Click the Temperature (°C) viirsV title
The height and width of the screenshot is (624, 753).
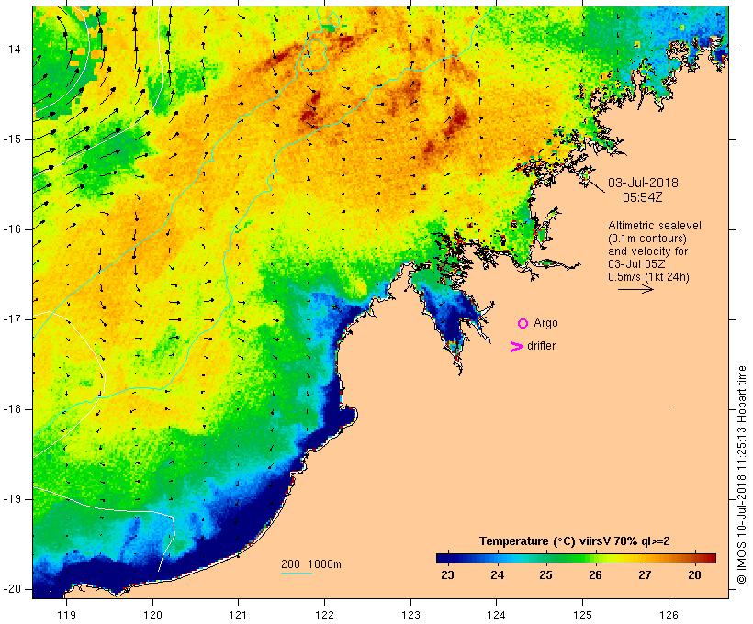point(574,541)
